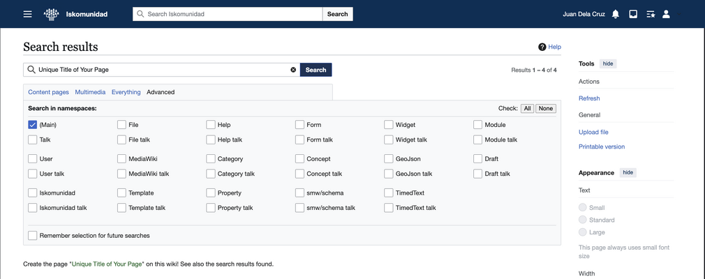705x279 pixels.
Task: Uncheck the (Main) namespace checkbox
Action: [x=32, y=125]
